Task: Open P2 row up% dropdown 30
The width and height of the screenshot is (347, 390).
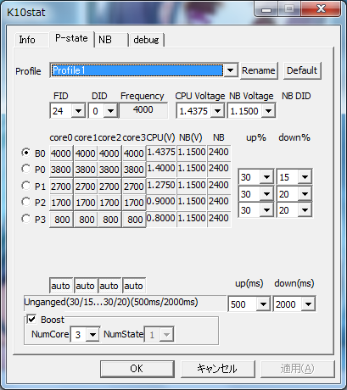Action: coord(256,194)
